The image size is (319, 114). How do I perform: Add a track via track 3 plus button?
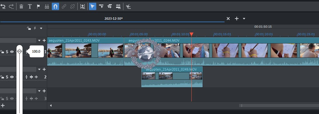pyautogui.click(x=44, y=91)
